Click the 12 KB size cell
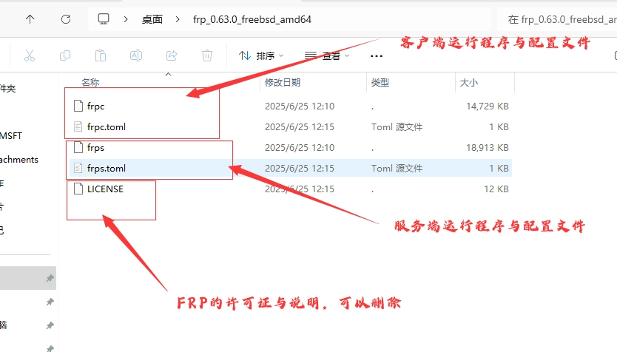 (x=496, y=189)
